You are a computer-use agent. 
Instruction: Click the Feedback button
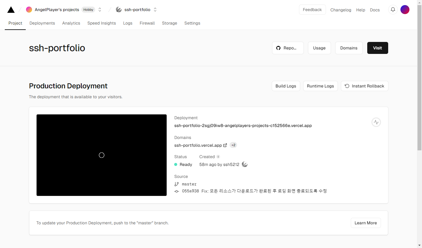312,10
